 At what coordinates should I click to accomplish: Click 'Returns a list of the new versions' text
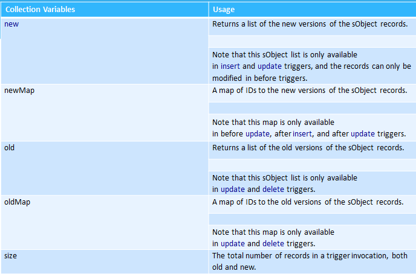(269, 24)
